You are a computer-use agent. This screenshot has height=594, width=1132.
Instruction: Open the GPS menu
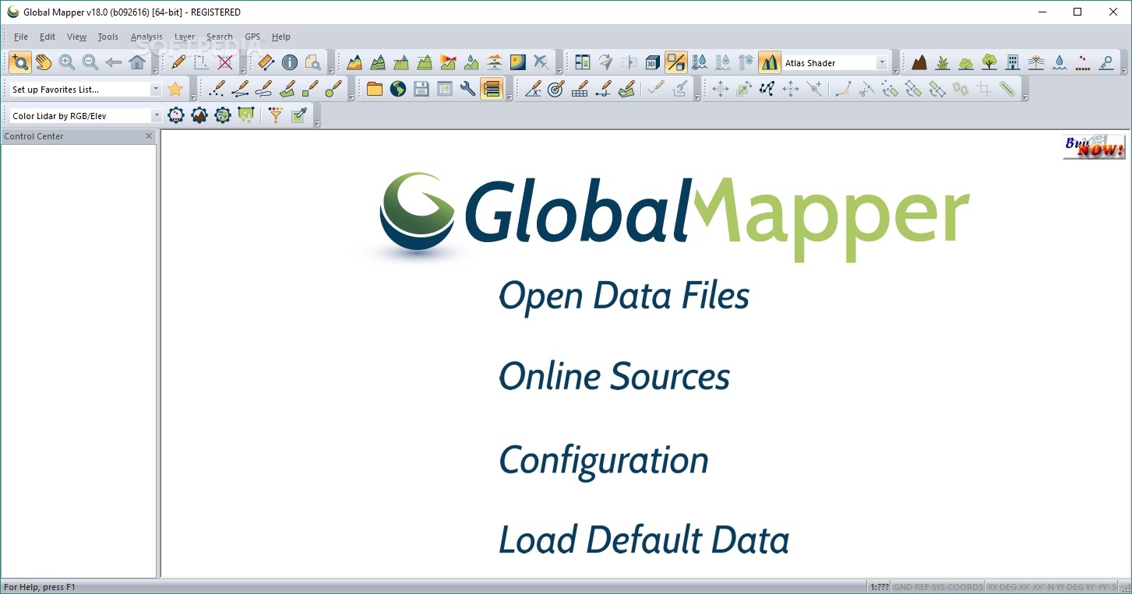click(x=252, y=37)
